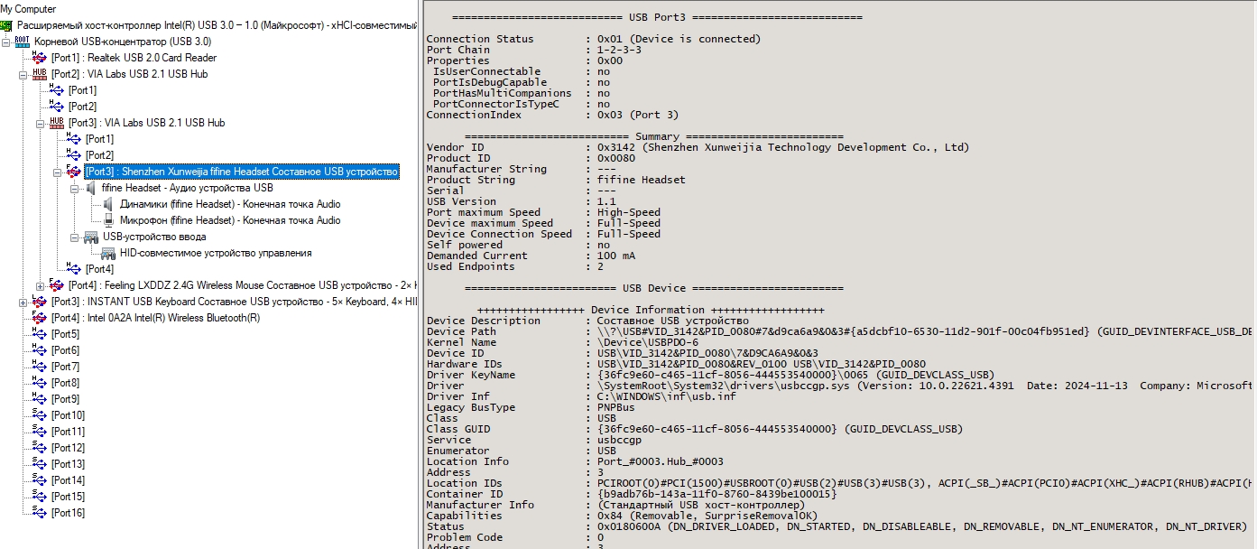Select [Port16] in the device tree
Viewport: 1257px width, 549px height.
point(68,513)
